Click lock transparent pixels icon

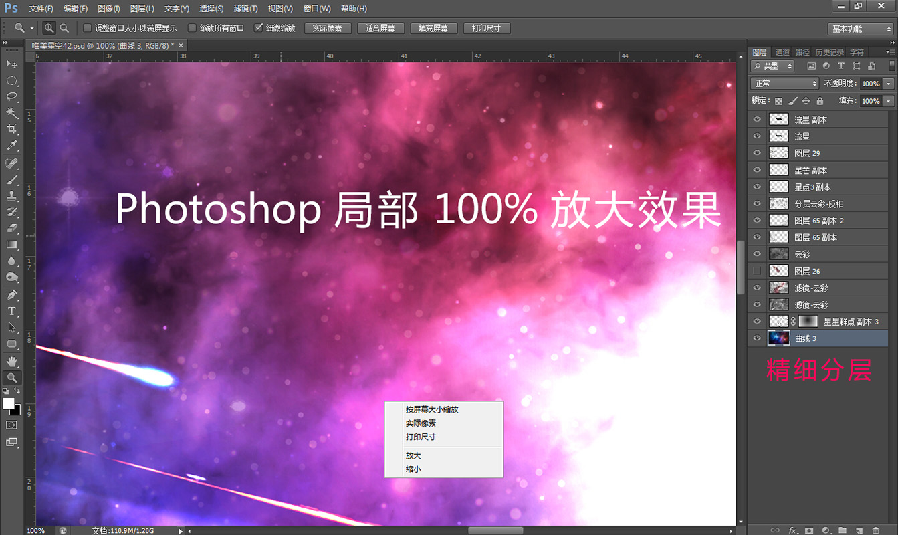pos(778,101)
